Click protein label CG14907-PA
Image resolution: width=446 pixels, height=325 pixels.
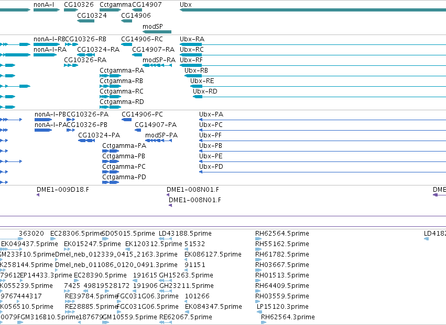(156, 125)
